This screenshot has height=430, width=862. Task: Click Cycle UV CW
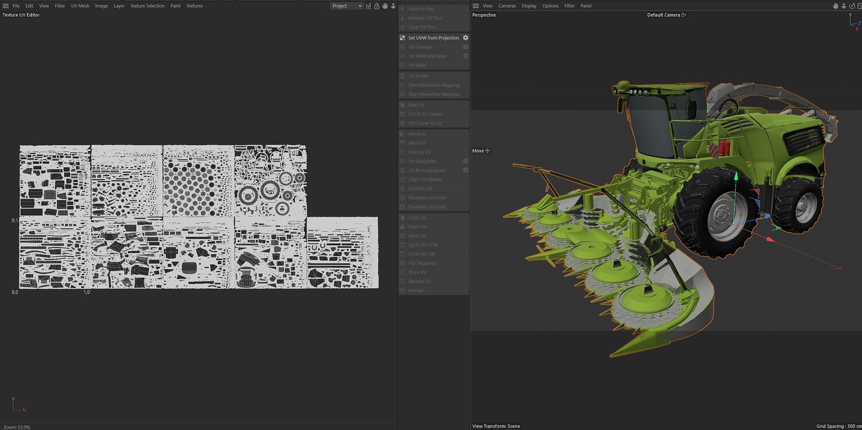click(x=434, y=254)
